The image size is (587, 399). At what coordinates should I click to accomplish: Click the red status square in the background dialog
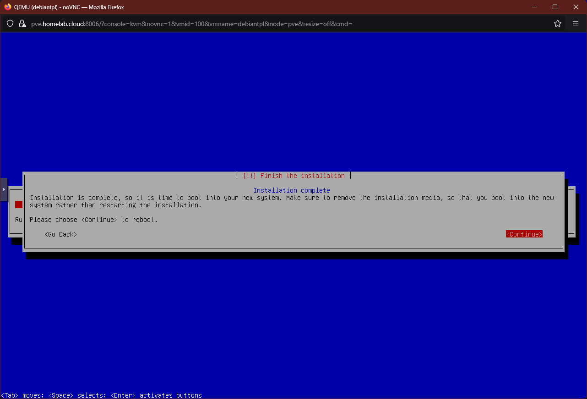pos(18,205)
